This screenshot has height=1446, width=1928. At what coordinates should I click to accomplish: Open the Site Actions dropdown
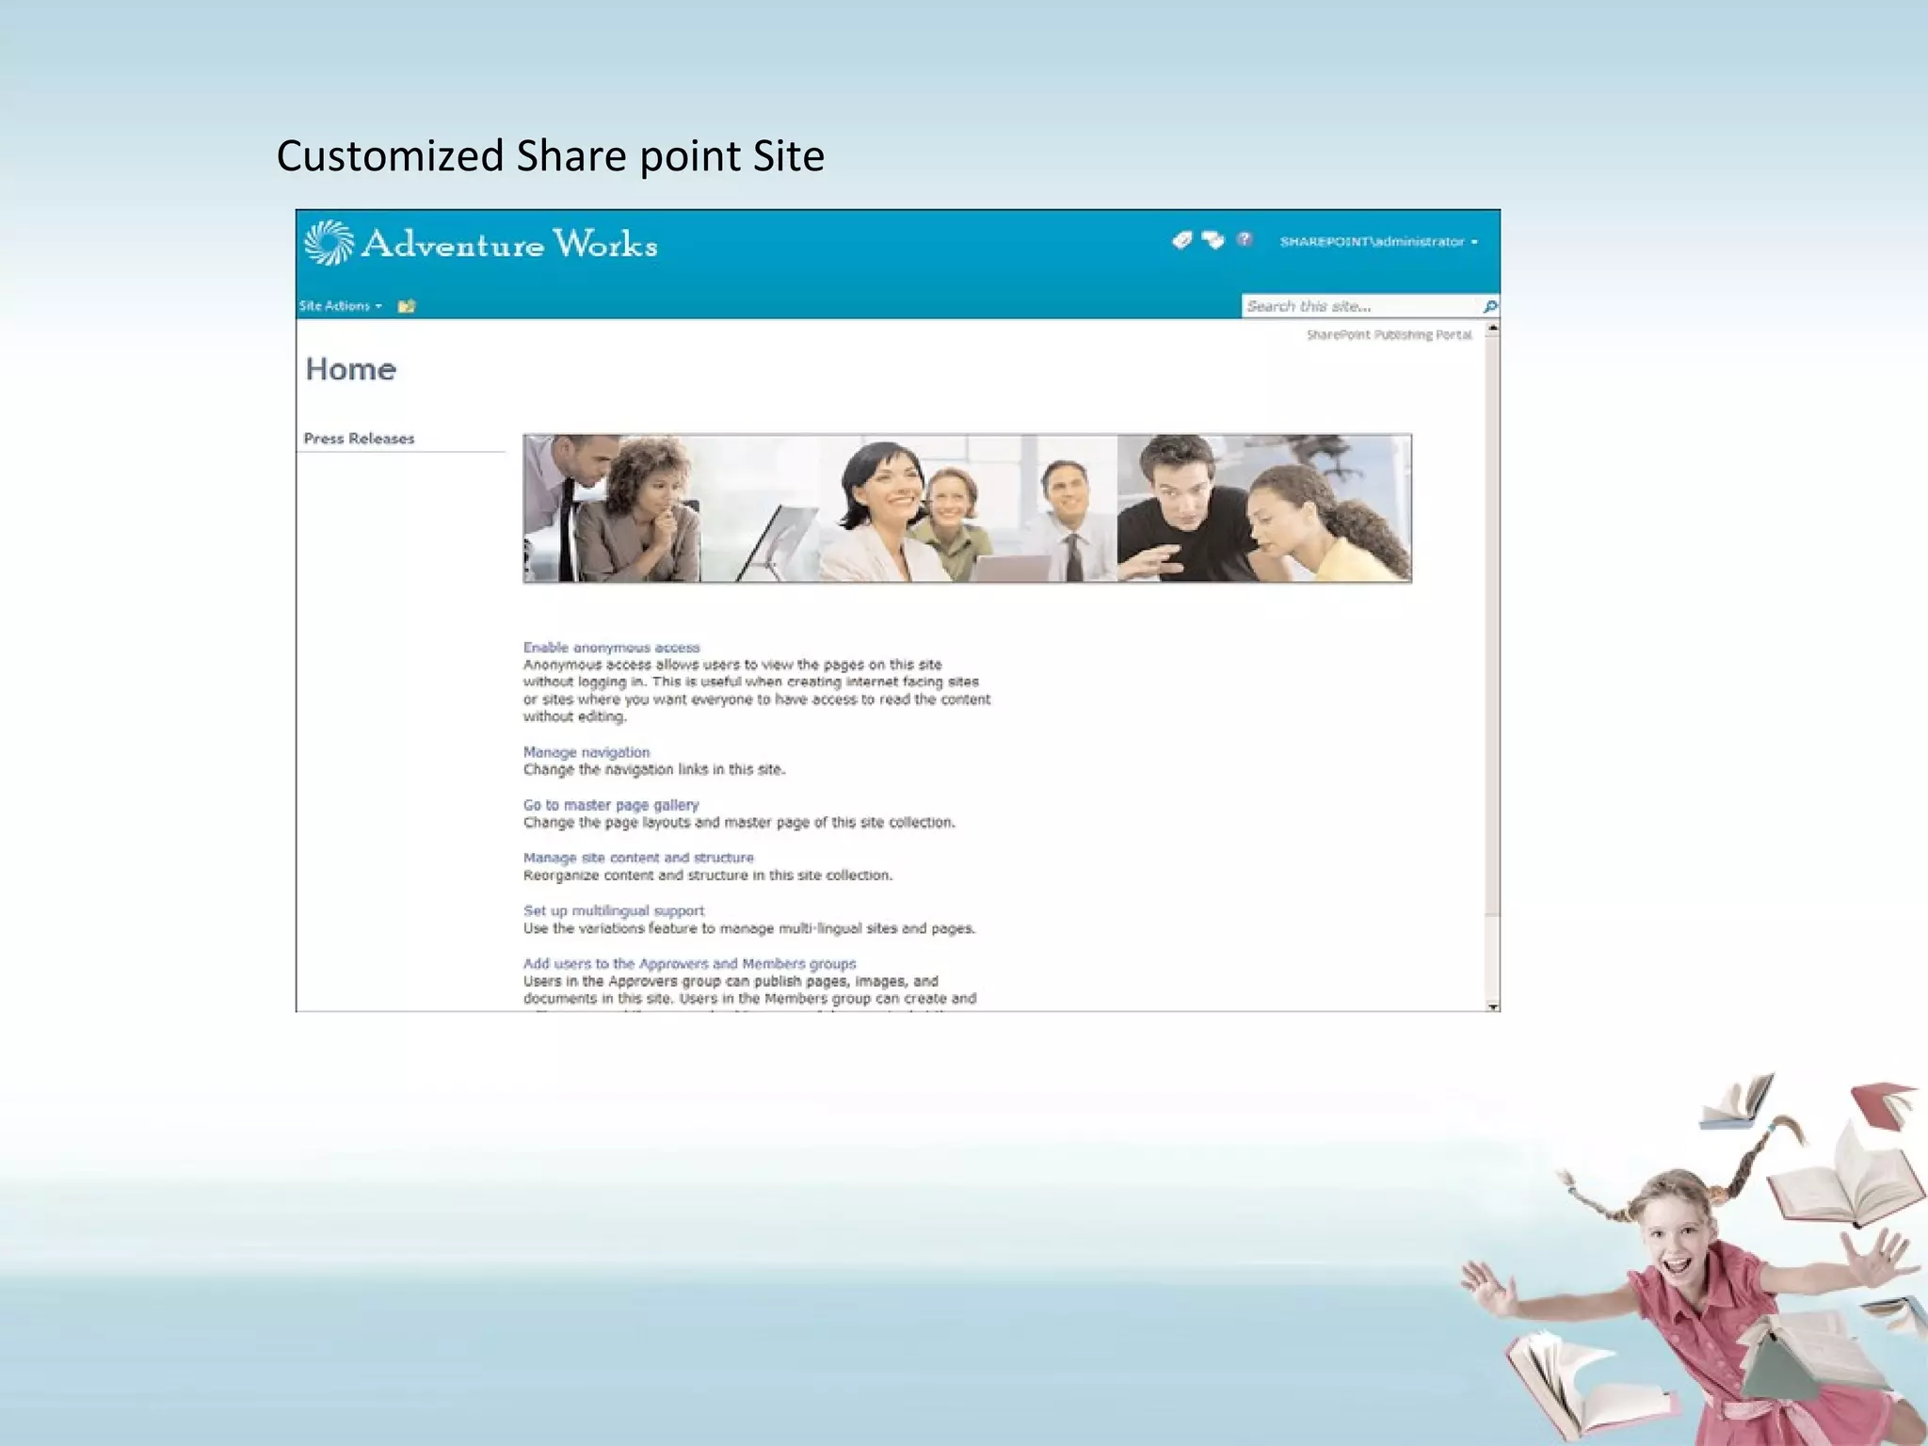(x=341, y=306)
